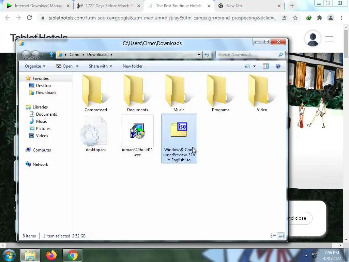The height and width of the screenshot is (262, 349).
Task: Switch to large icons view in status bar
Action: click(281, 236)
